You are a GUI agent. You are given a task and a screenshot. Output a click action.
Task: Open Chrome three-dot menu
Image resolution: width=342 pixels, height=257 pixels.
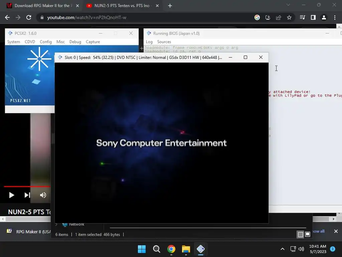(x=335, y=17)
